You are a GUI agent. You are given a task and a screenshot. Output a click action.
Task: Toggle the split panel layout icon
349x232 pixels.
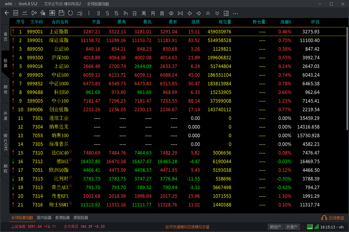(x=226, y=13)
